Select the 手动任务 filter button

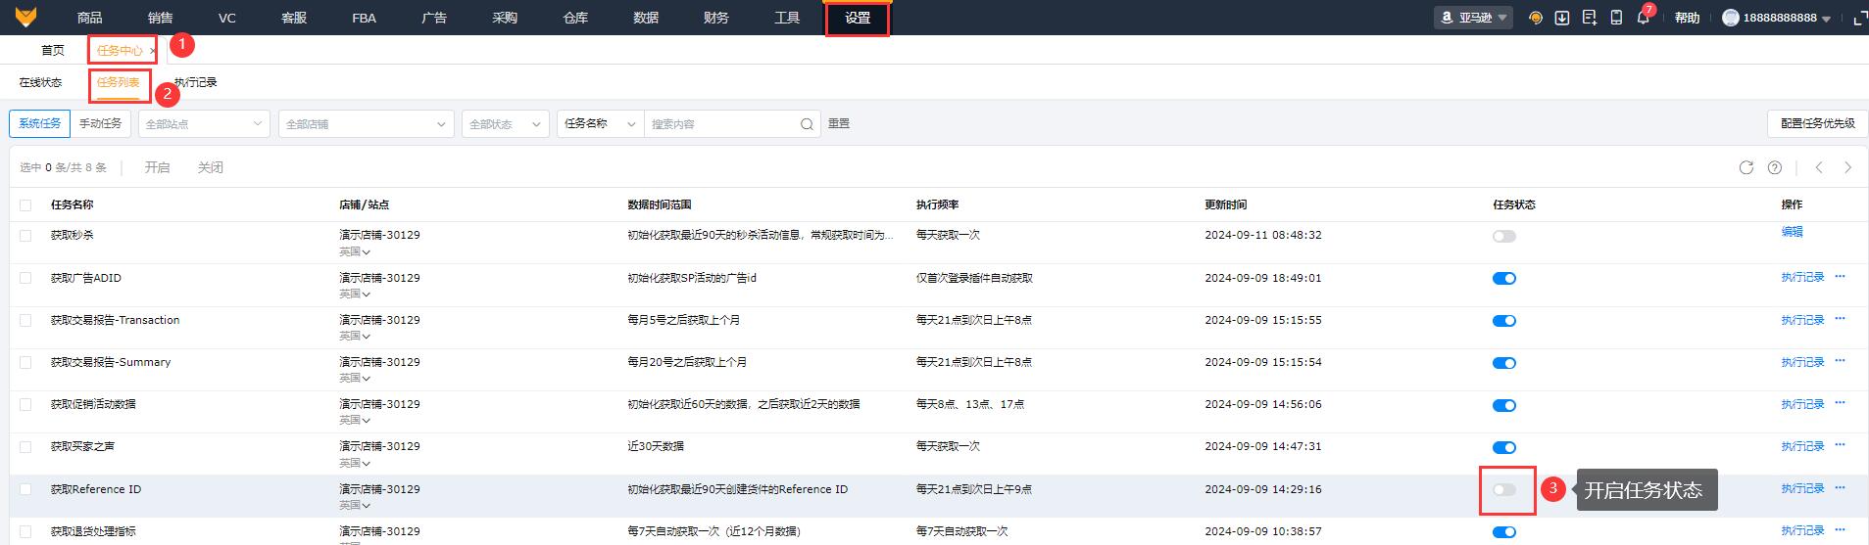pos(100,123)
